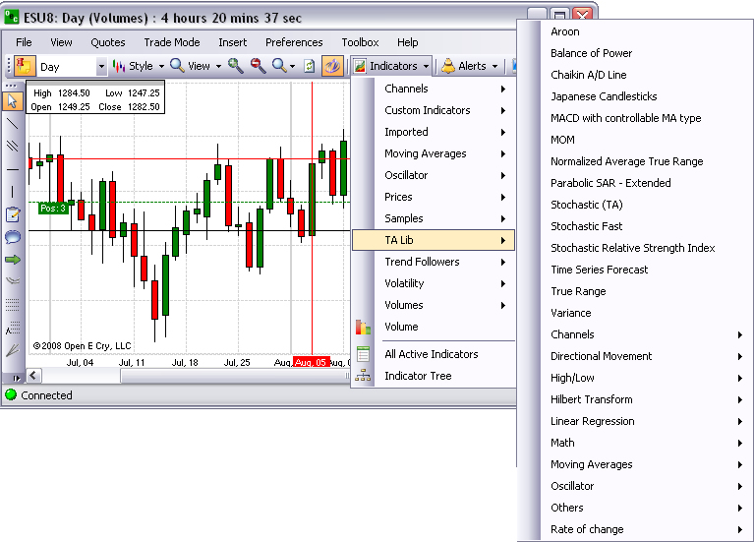Expand the Rate of change submenu
The height and width of the screenshot is (542, 754).
pos(646,530)
